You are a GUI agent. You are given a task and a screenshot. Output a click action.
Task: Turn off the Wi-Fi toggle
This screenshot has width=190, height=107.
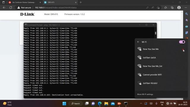coord(182,42)
